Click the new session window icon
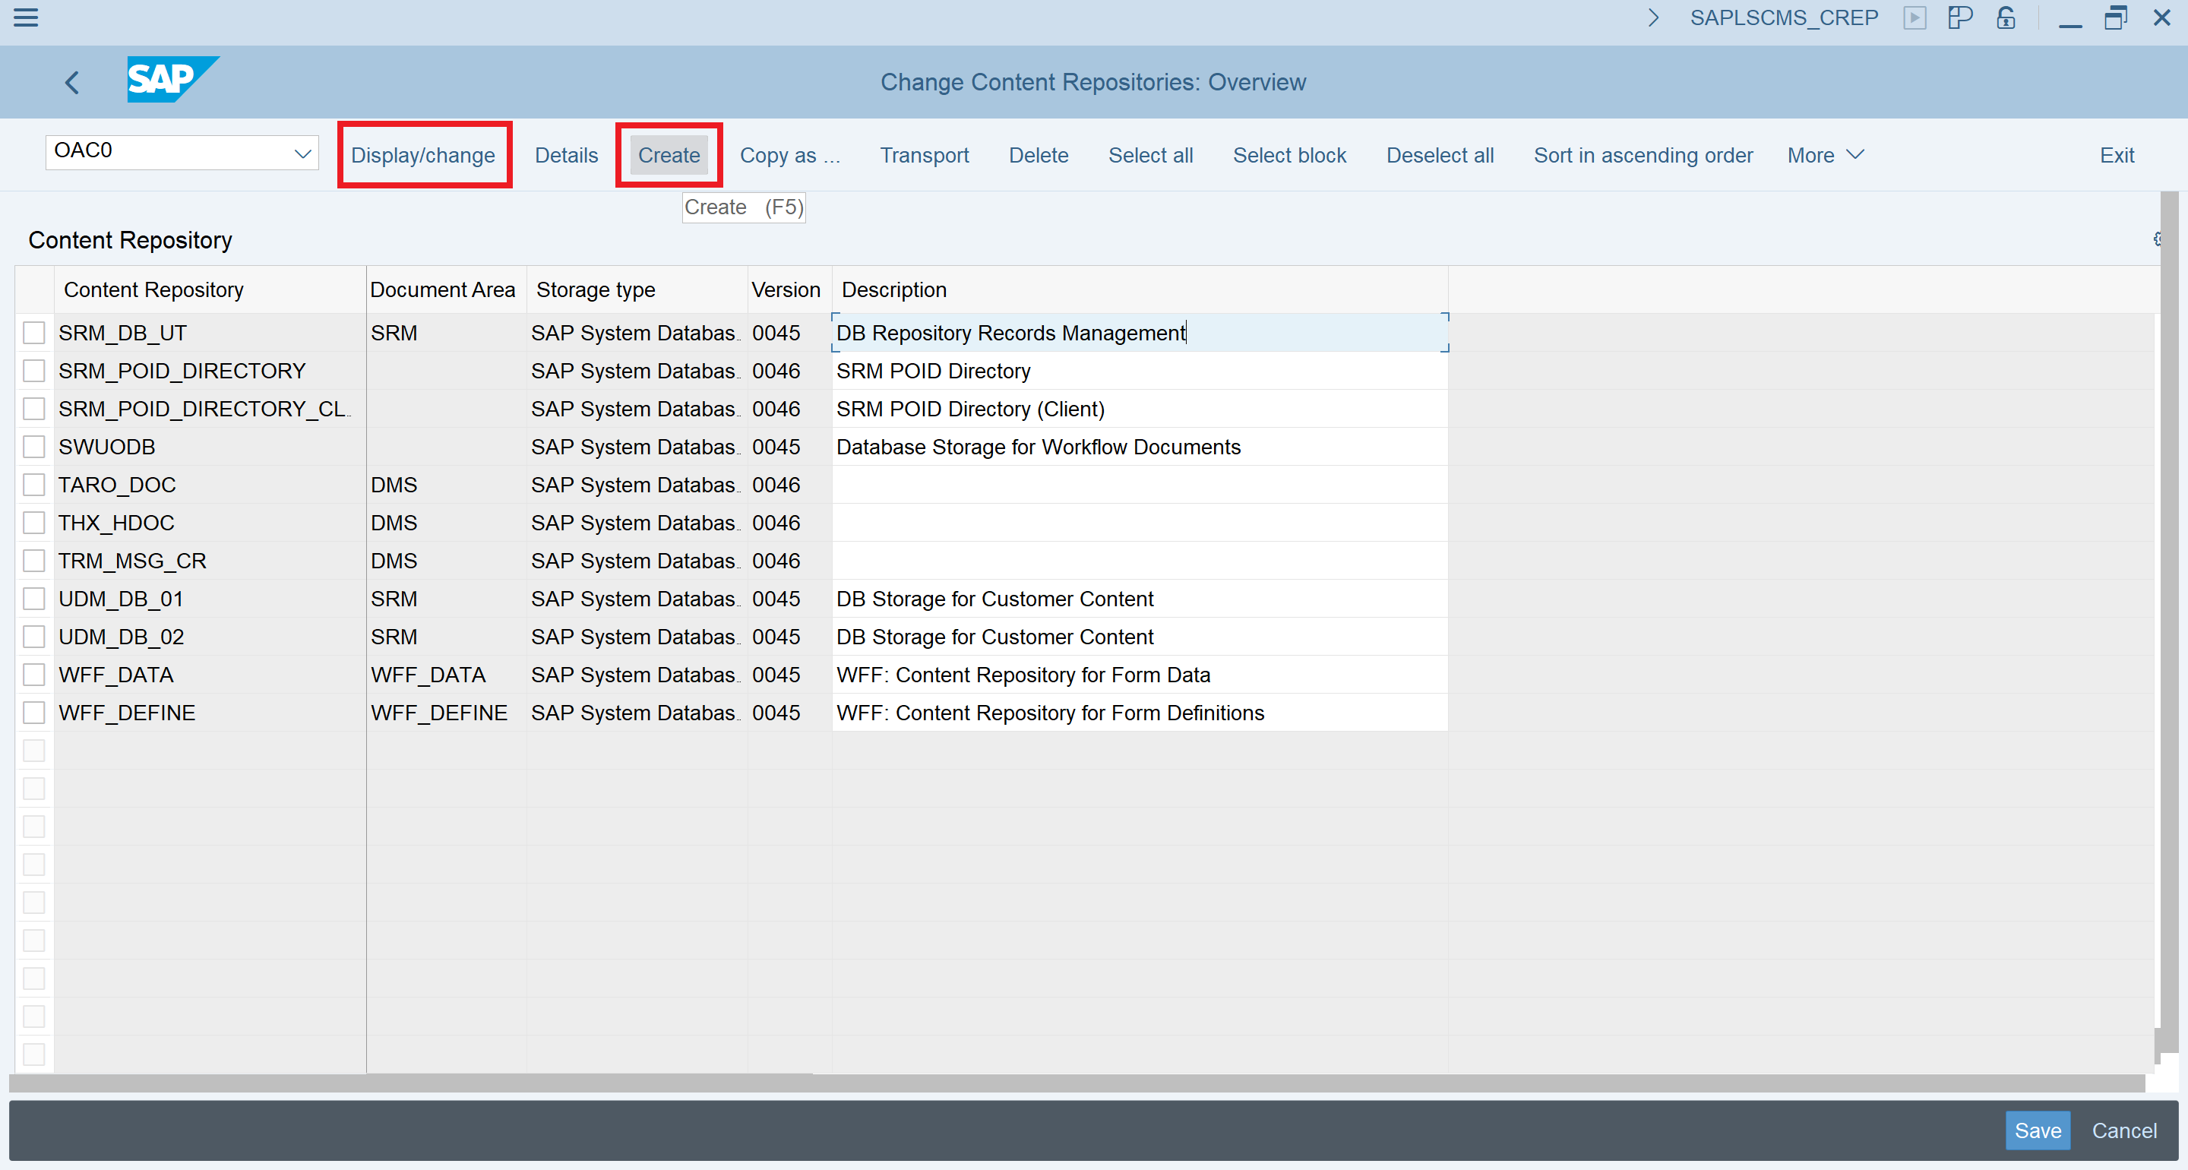Screen dimensions: 2188x1170 (x=1959, y=17)
